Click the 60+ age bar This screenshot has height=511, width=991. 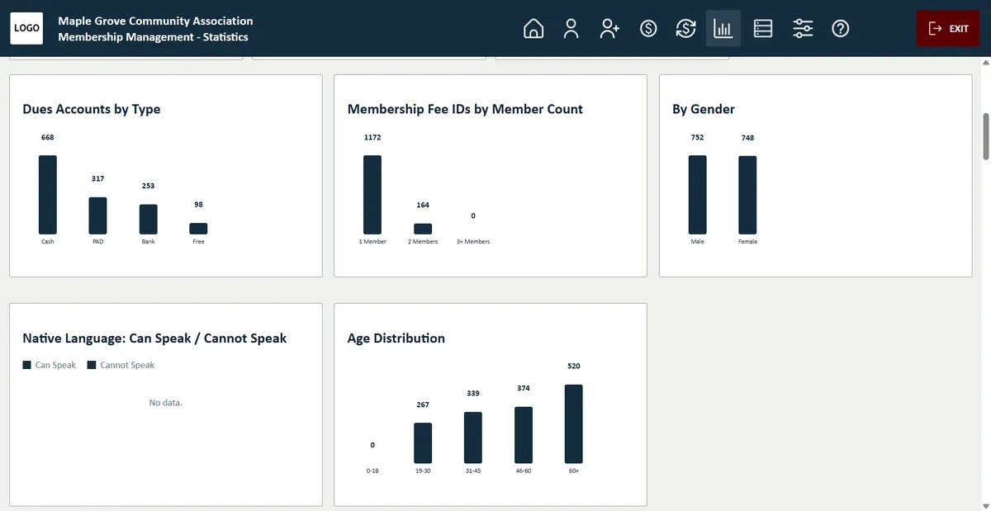[574, 423]
